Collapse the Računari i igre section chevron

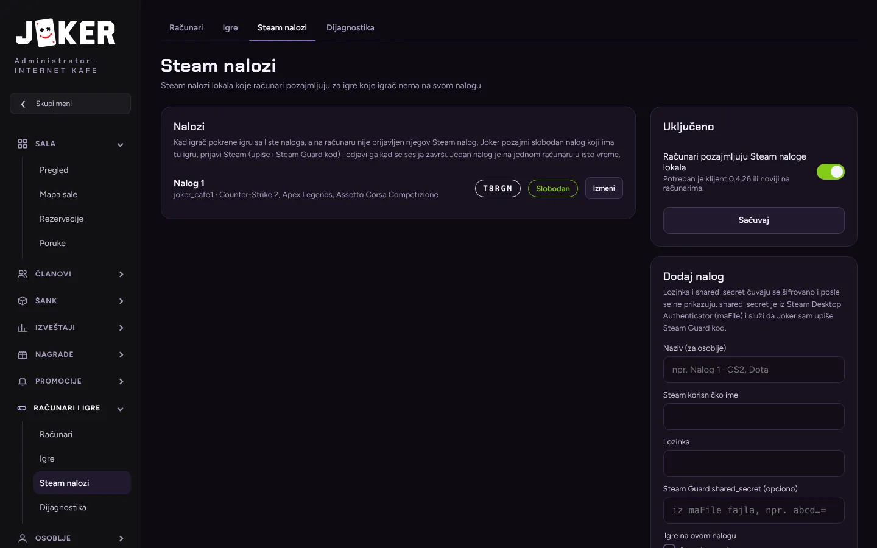[x=121, y=409]
